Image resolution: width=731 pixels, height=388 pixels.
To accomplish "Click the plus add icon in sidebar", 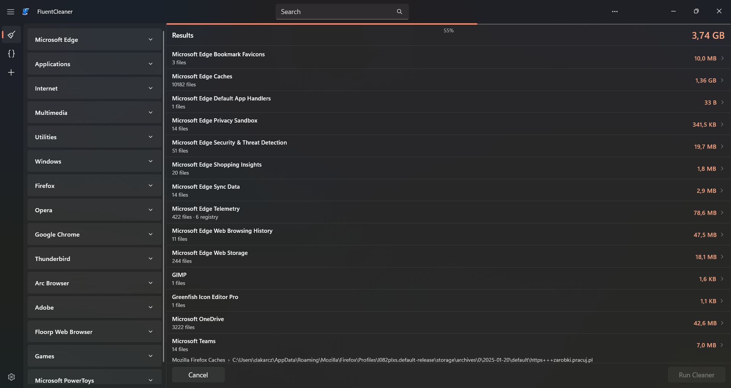I will pyautogui.click(x=11, y=72).
